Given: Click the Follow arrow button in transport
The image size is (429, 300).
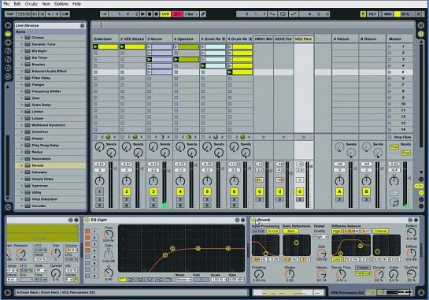Looking at the screenshot, I should coord(104,14).
